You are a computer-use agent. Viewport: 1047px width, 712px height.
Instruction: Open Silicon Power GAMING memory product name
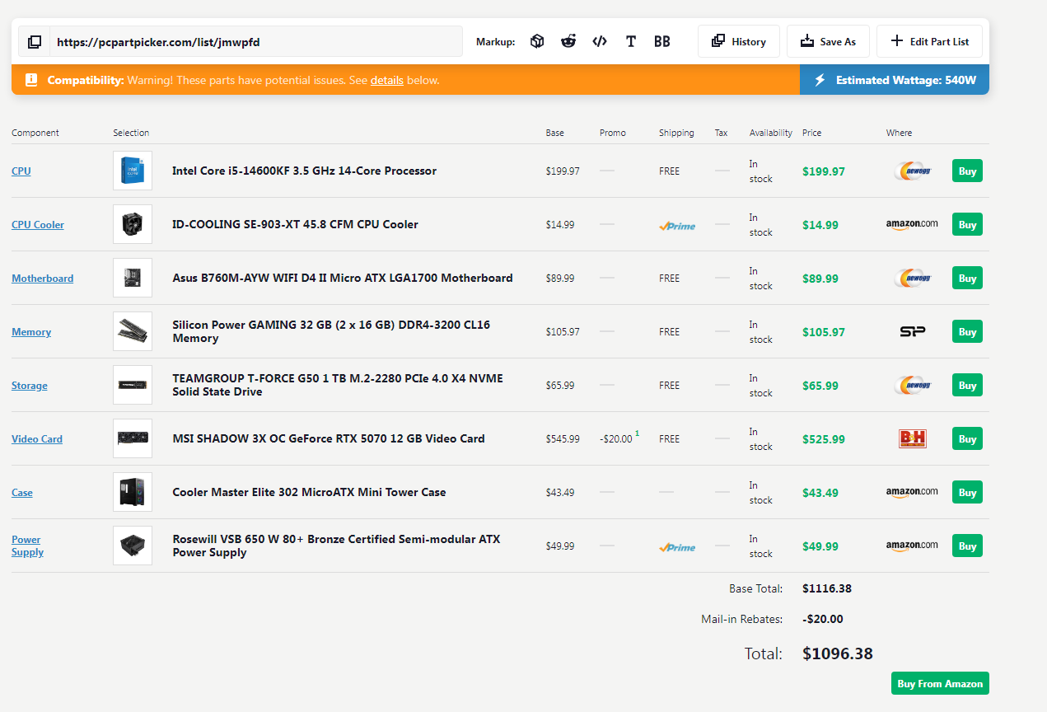pos(331,331)
